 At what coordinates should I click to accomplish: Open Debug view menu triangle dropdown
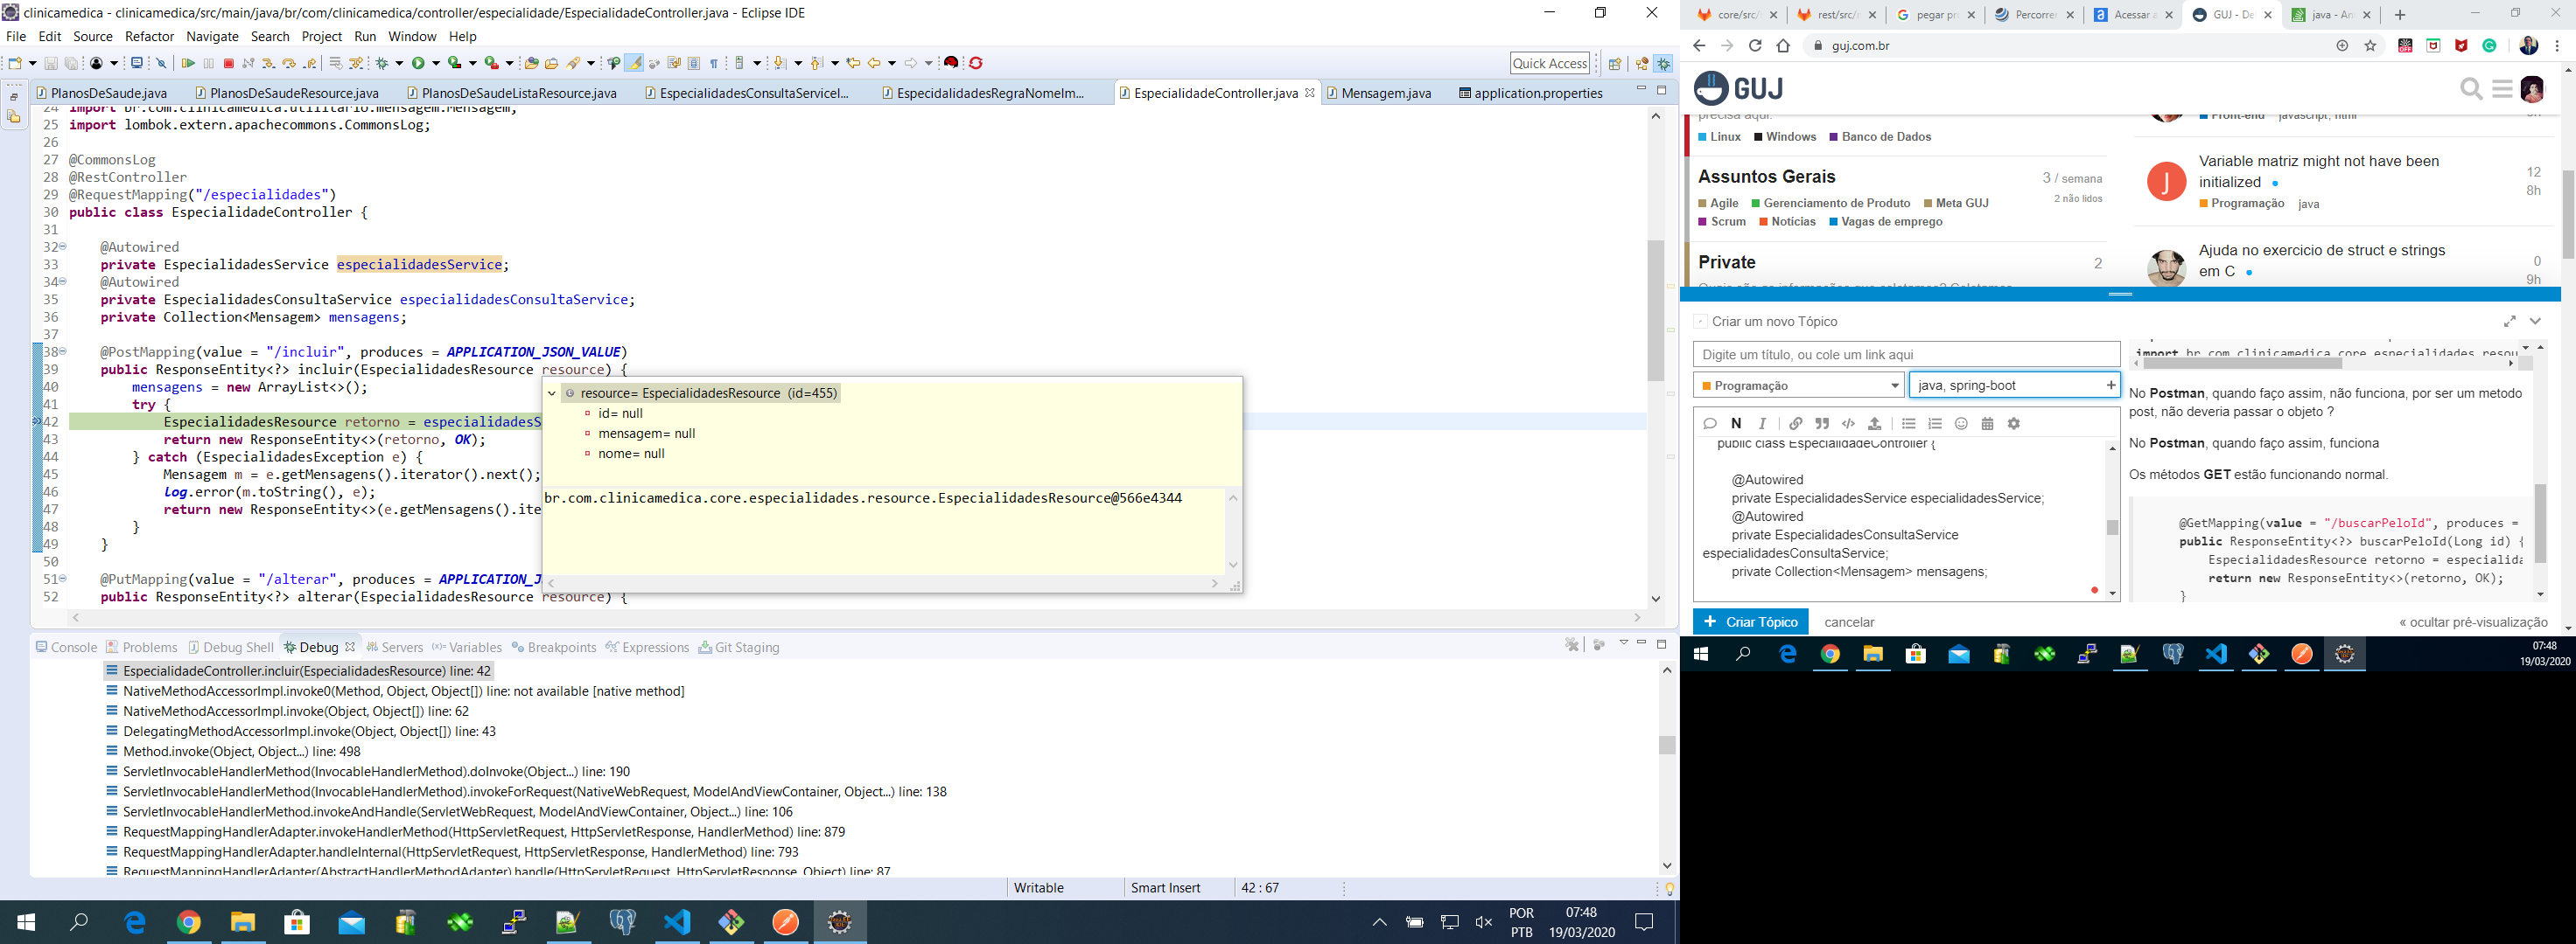click(x=1623, y=642)
